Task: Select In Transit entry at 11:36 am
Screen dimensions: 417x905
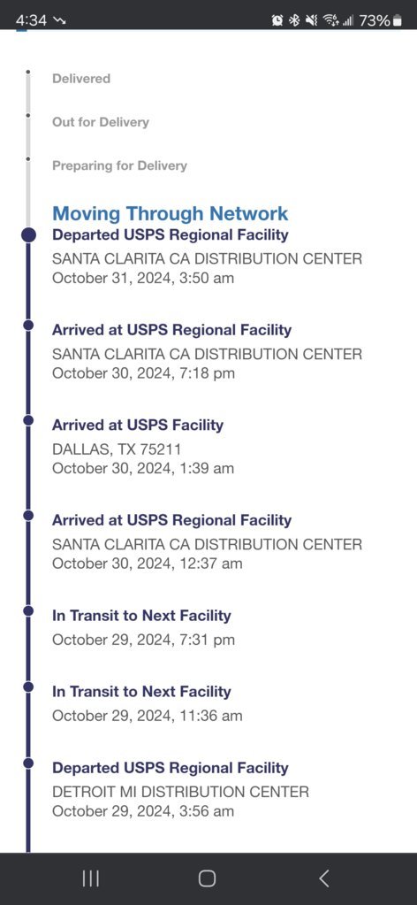Action: click(x=147, y=703)
